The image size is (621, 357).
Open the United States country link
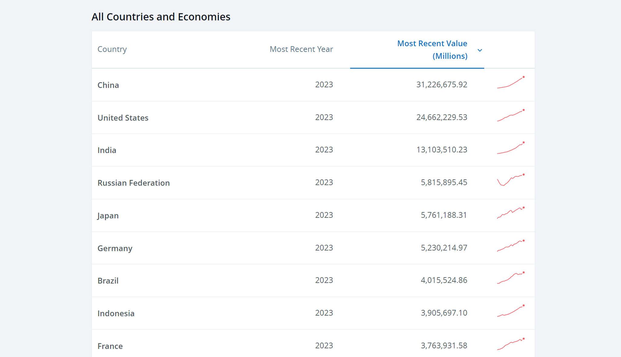pos(123,118)
